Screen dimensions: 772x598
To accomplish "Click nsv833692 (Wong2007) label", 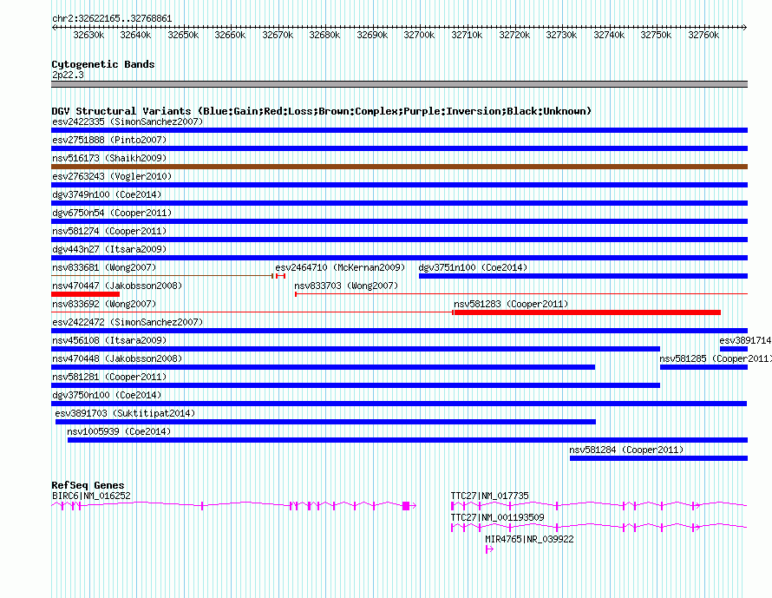I will point(104,304).
